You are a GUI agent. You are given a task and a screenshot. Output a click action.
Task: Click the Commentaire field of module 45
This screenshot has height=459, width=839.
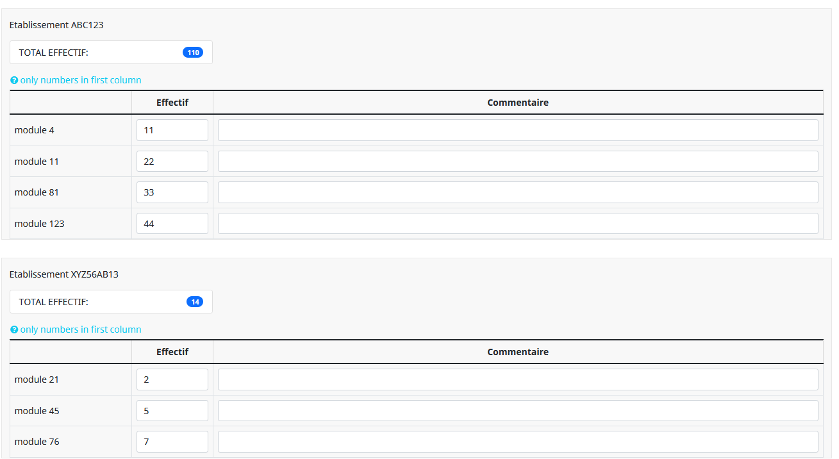coord(518,411)
